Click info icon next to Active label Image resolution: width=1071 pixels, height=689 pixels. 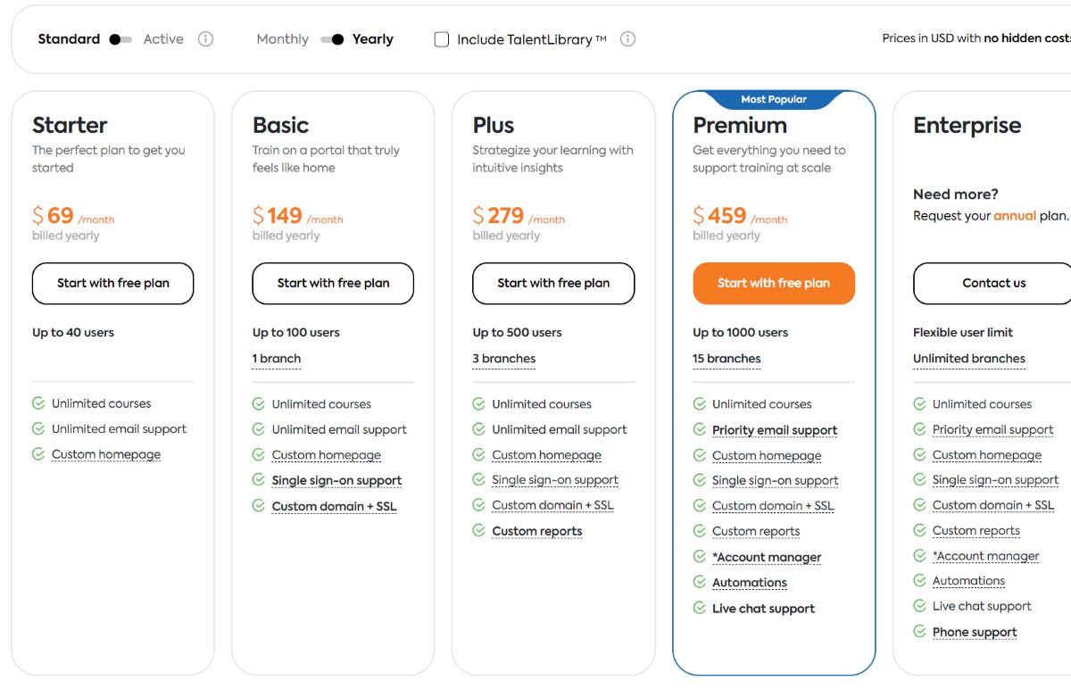[206, 39]
